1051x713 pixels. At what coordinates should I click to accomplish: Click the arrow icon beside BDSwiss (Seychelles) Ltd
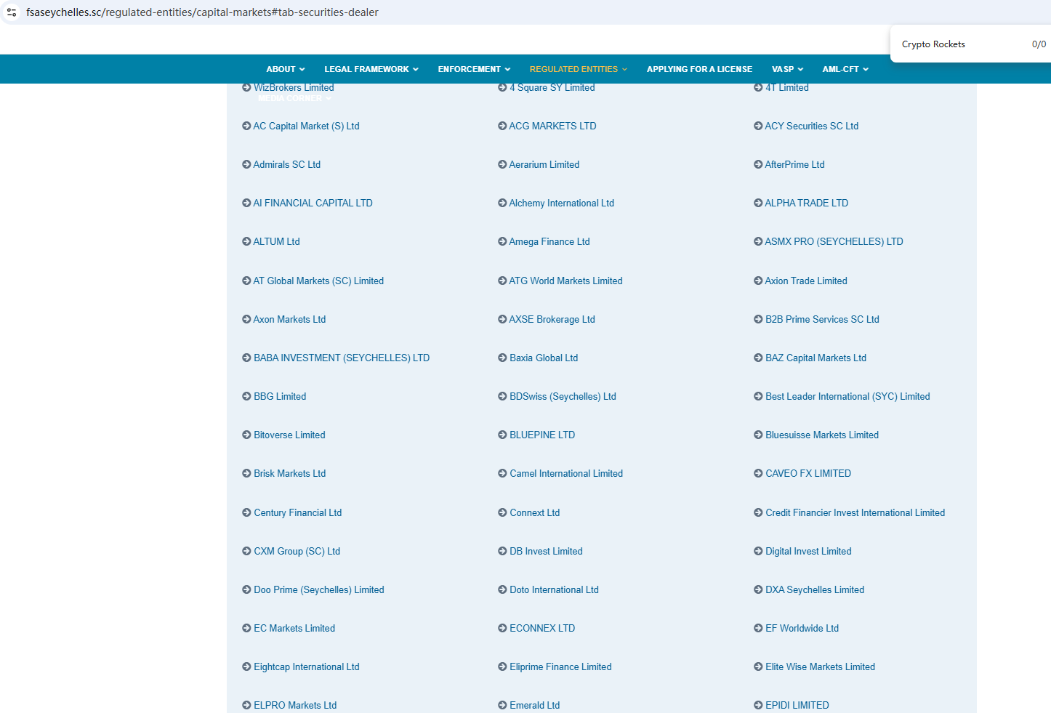click(x=502, y=396)
